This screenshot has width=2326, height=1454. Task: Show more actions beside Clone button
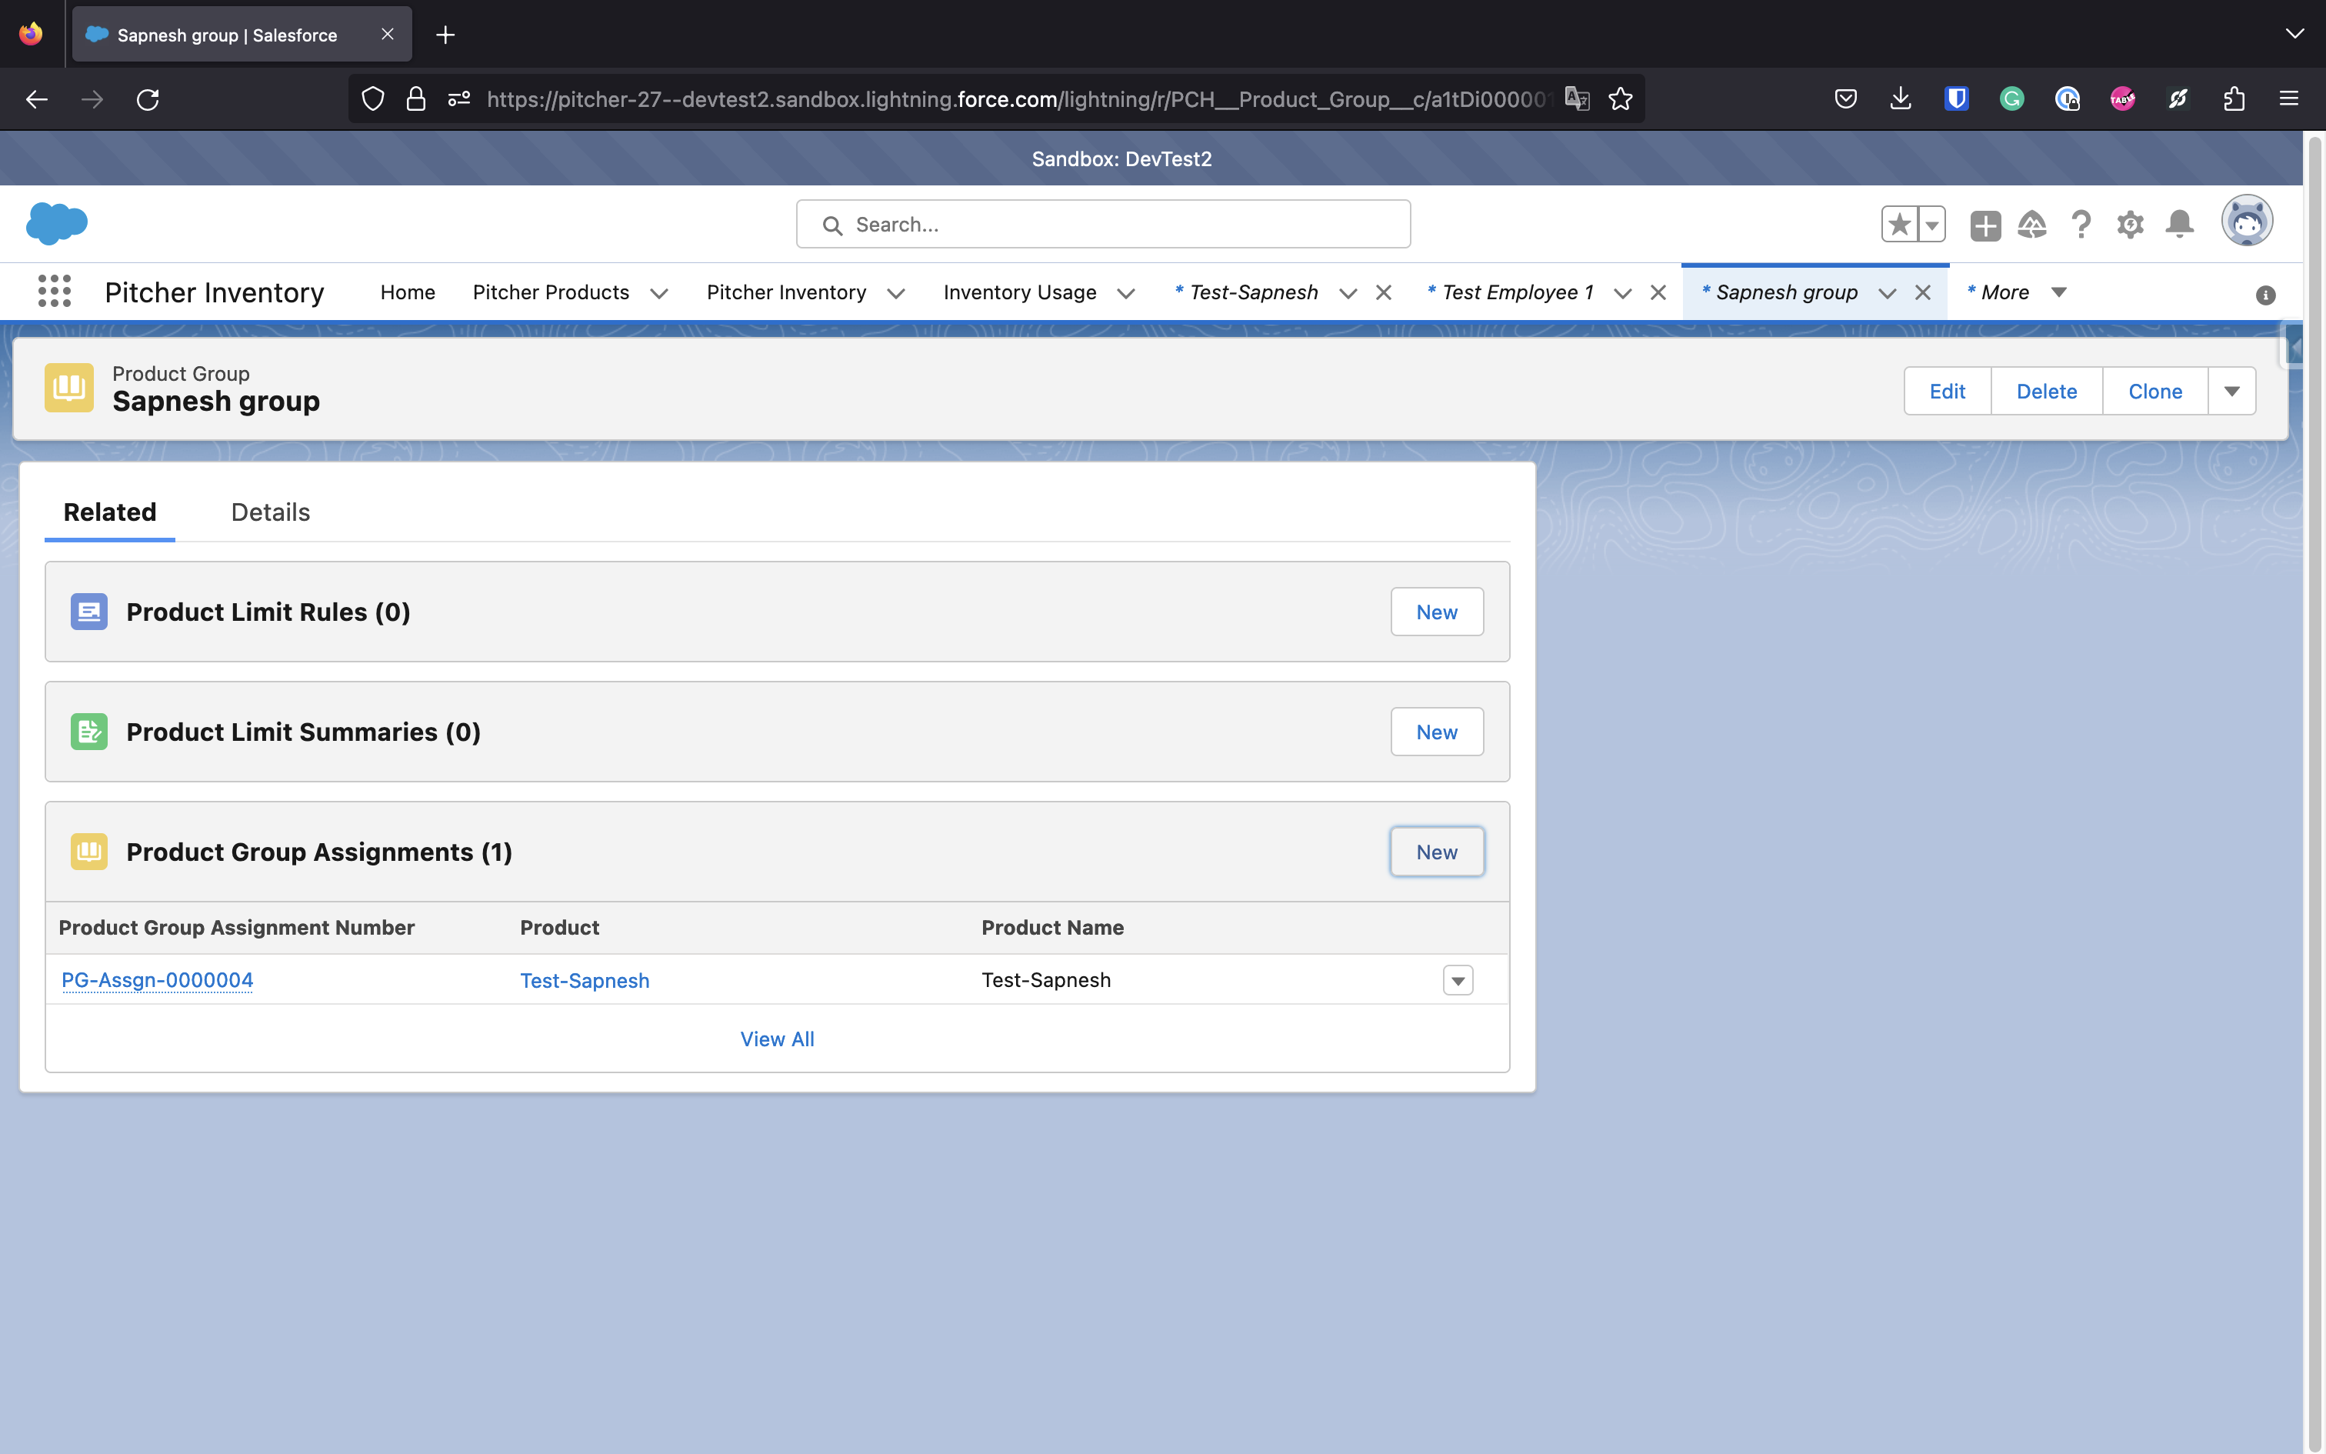(2232, 392)
